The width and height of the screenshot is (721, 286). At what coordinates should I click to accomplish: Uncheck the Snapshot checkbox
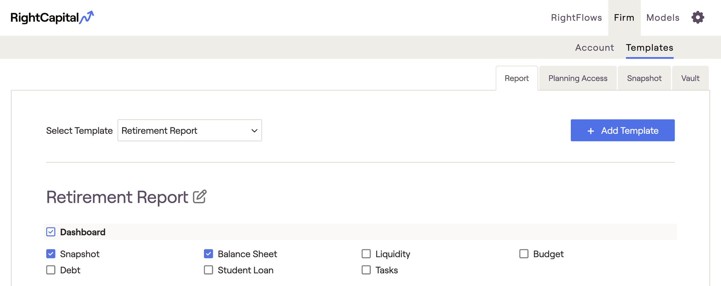(x=51, y=254)
